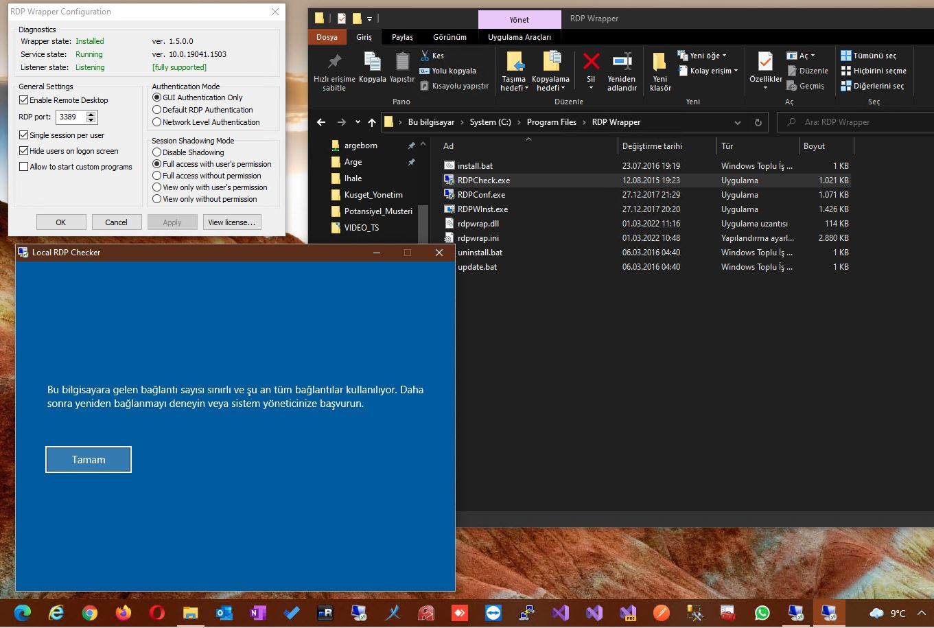Open the Uygulama Araçları tab

519,37
